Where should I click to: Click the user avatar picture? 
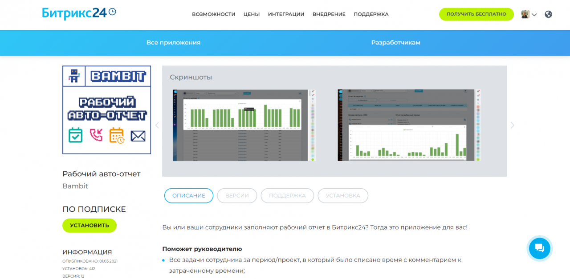(x=525, y=14)
